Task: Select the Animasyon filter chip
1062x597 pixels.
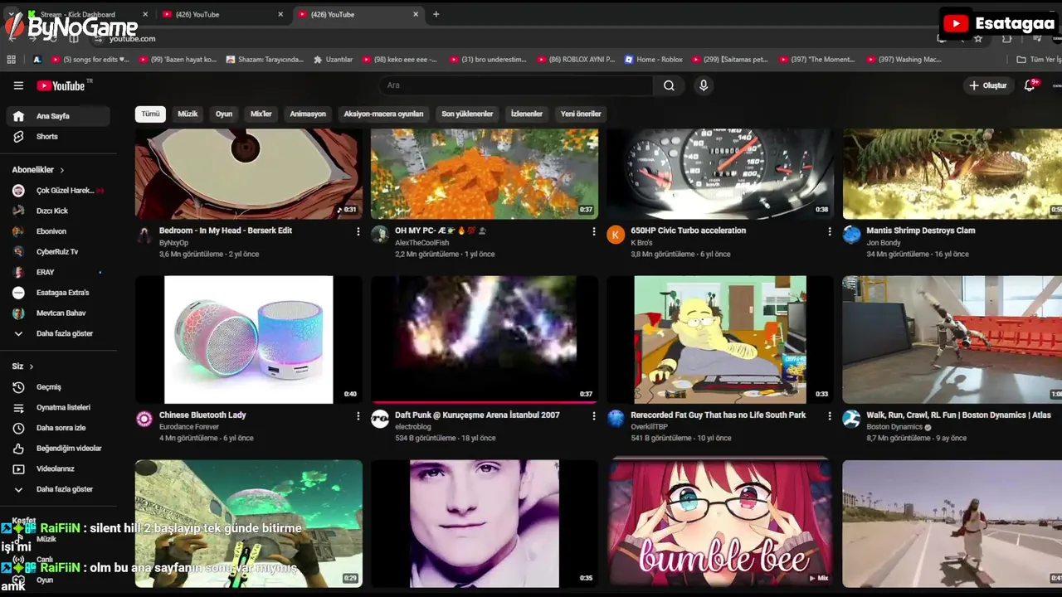Action: (308, 114)
